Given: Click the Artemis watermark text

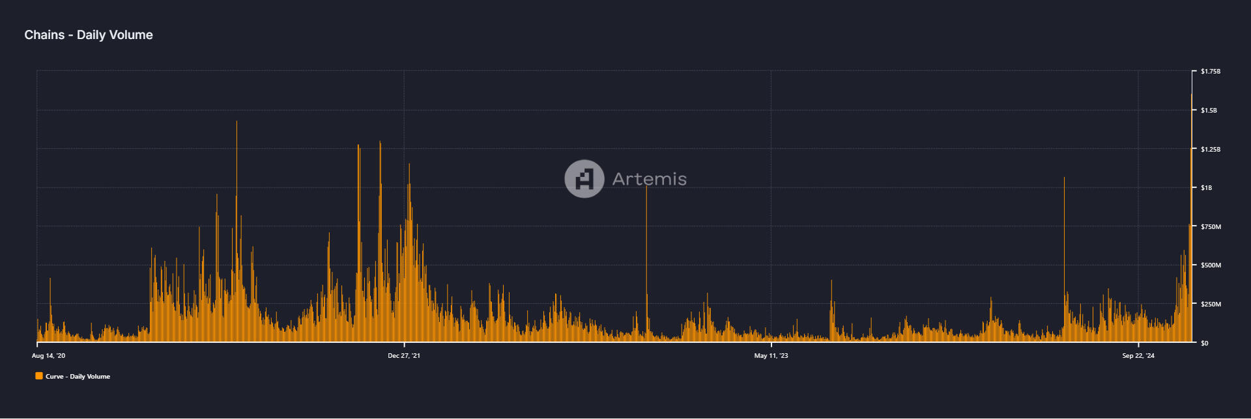Looking at the screenshot, I should (x=649, y=179).
